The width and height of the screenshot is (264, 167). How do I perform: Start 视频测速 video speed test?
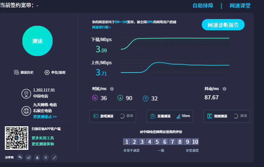220,116
